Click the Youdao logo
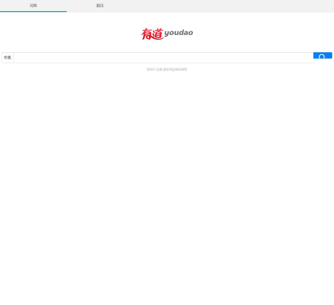334x305 pixels. [x=167, y=34]
